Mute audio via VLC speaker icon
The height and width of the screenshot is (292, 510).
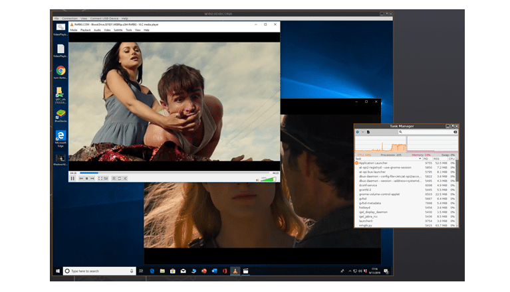pos(257,180)
